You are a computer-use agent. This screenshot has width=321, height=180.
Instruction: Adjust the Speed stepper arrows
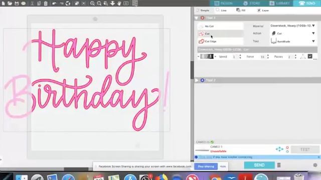point(240,56)
